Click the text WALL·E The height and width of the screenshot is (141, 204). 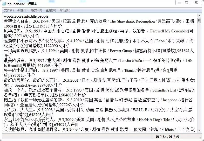coord(140,110)
